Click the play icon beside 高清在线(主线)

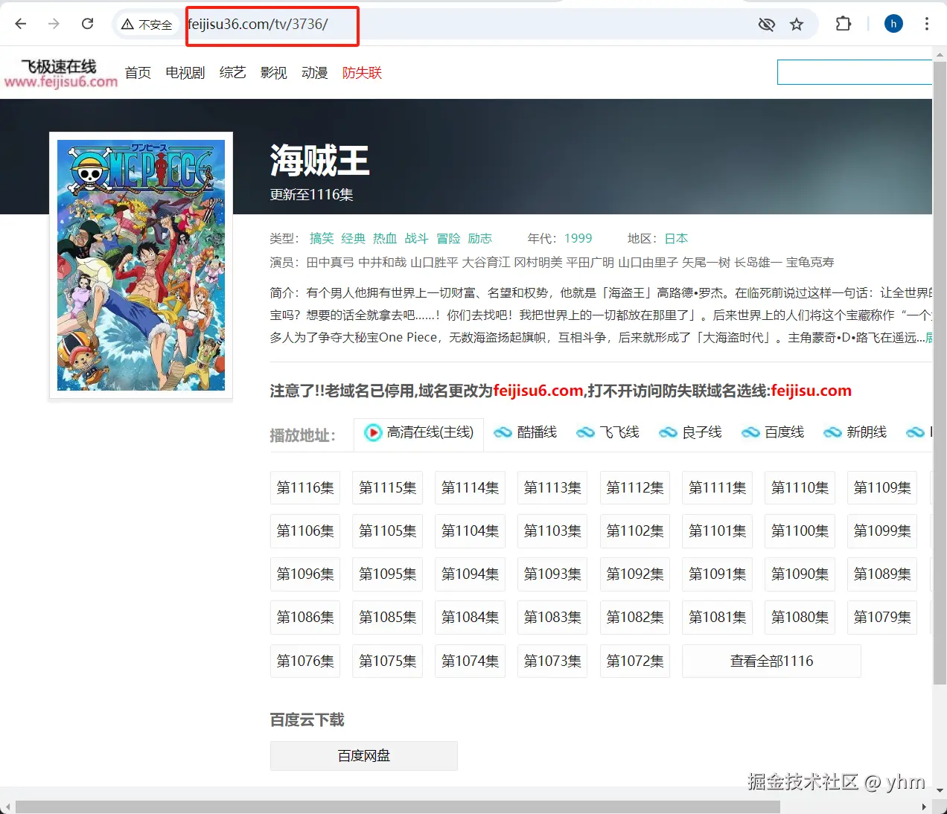[x=373, y=432]
